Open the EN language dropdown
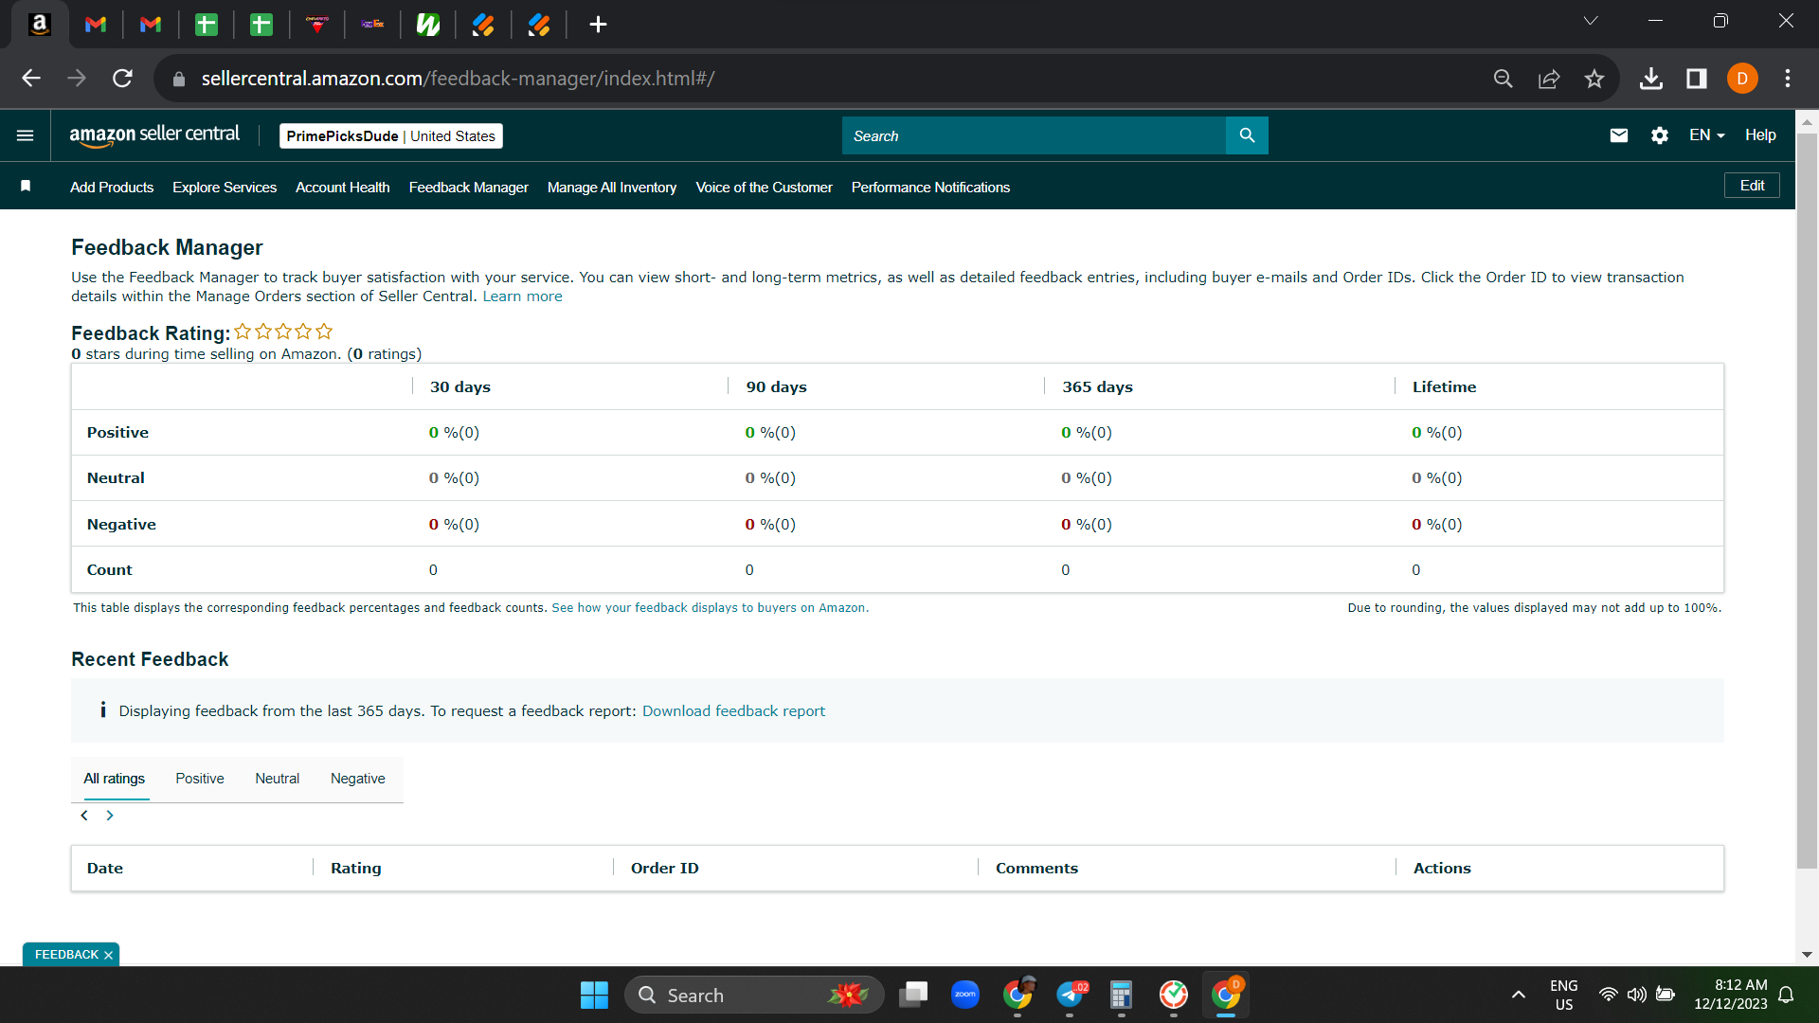 (1706, 135)
